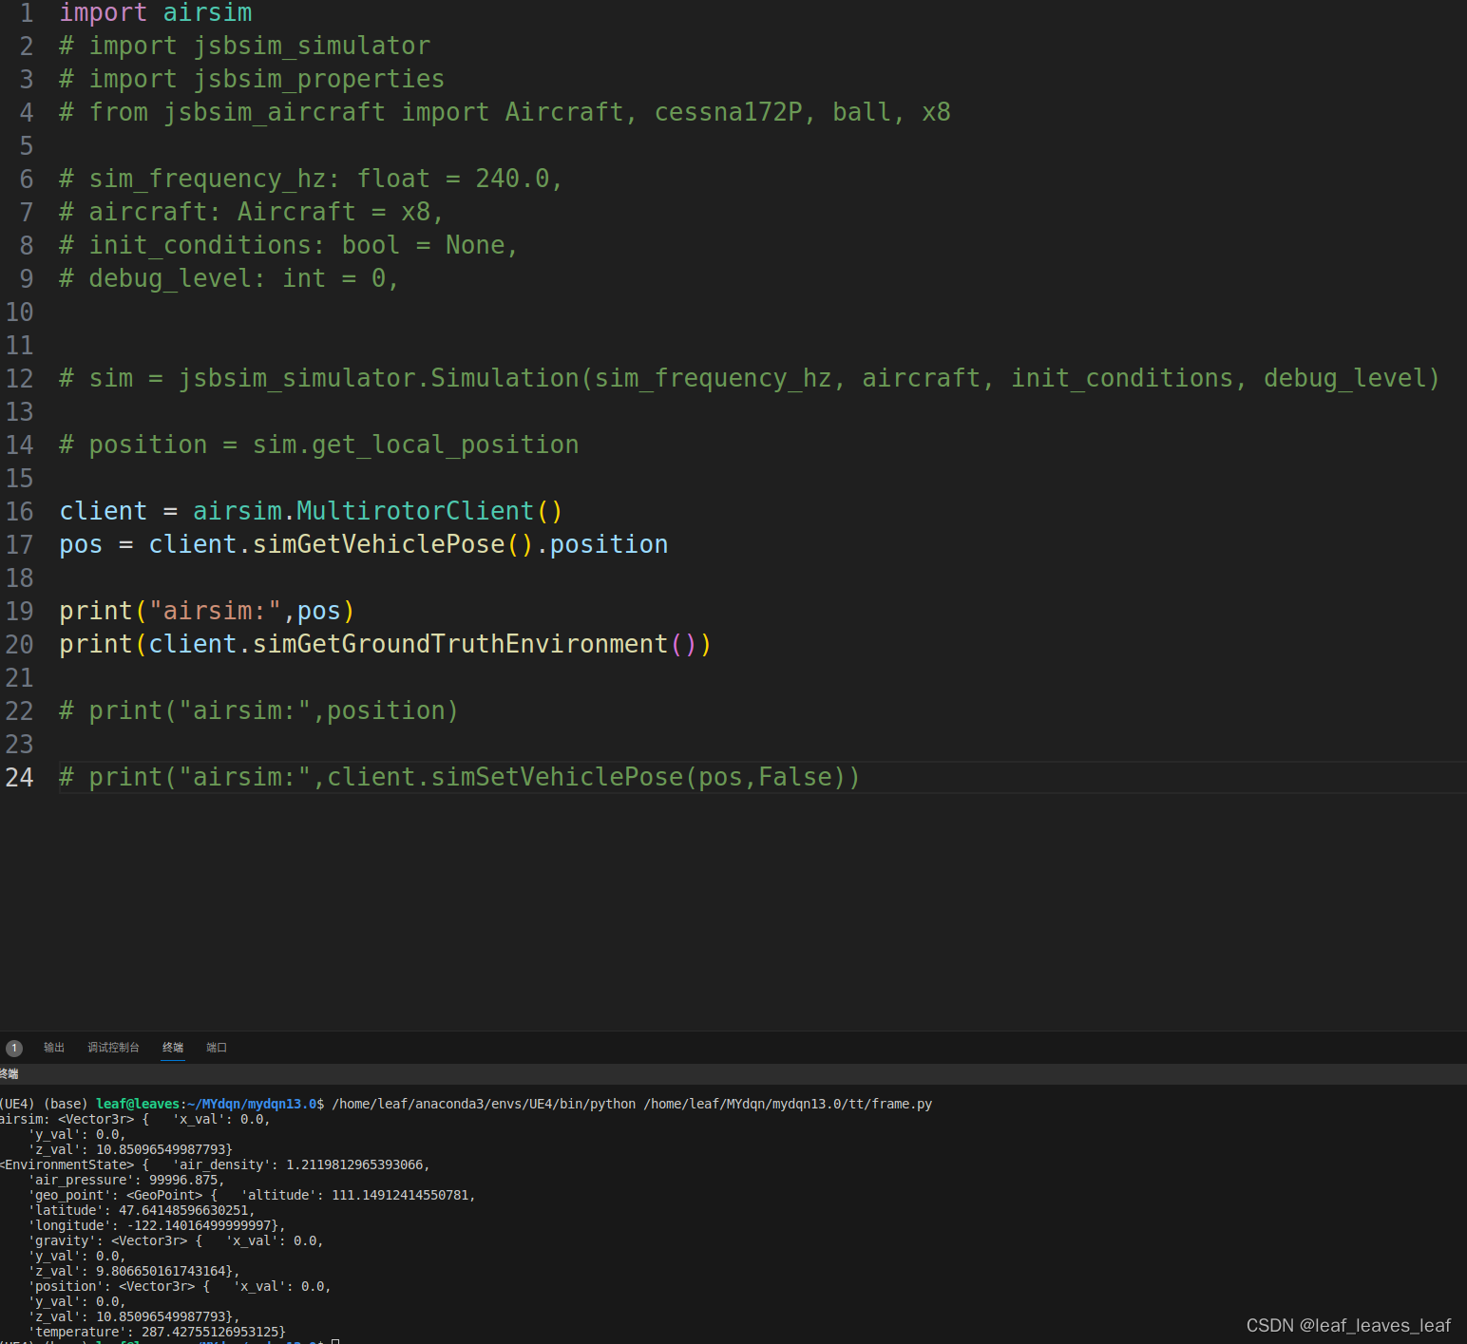Viewport: 1467px width, 1344px height.
Task: Click the 'from jsbsim_aircraft import Aircraft' comment line
Action: pos(505,112)
